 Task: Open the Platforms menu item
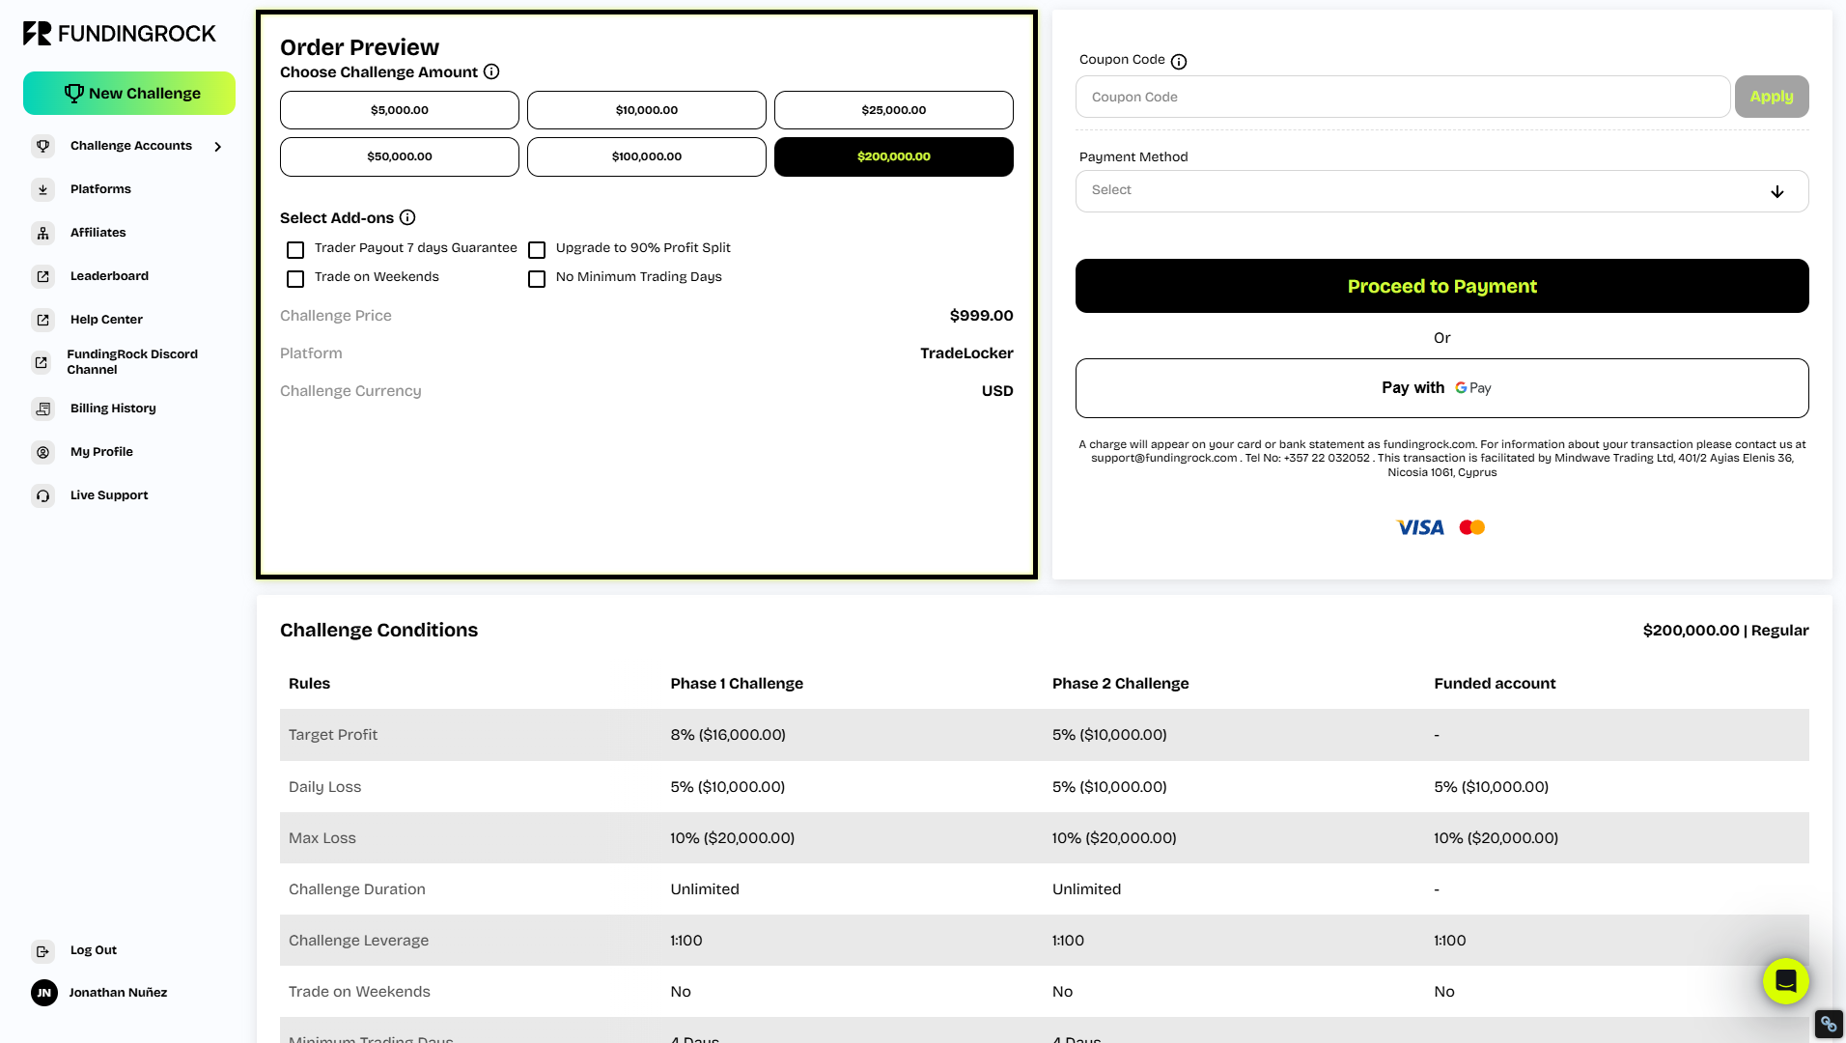[100, 189]
